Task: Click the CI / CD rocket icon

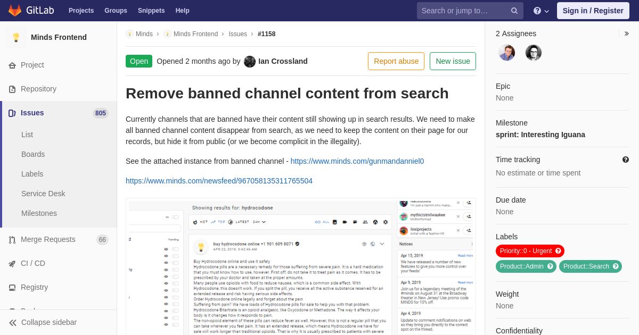Action: pyautogui.click(x=12, y=264)
